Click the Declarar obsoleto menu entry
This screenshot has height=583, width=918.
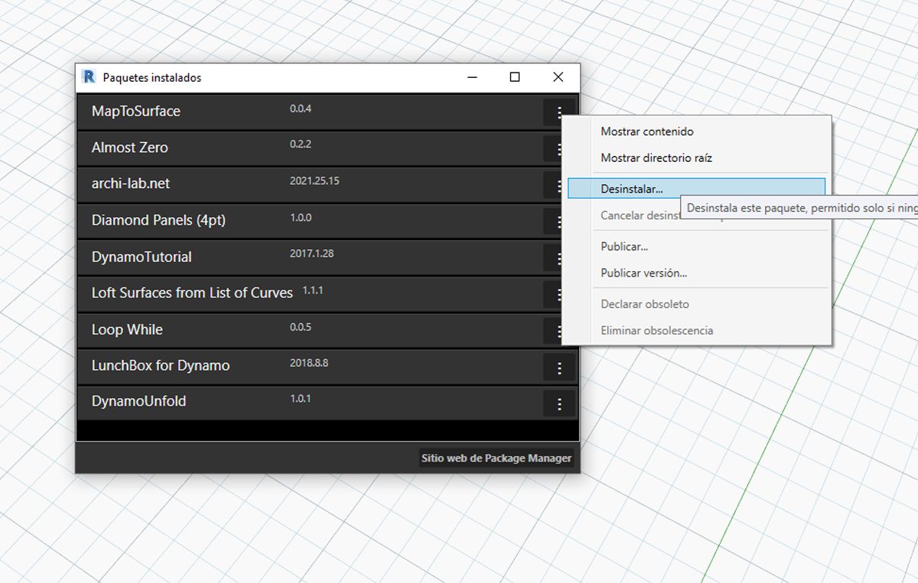click(696, 304)
